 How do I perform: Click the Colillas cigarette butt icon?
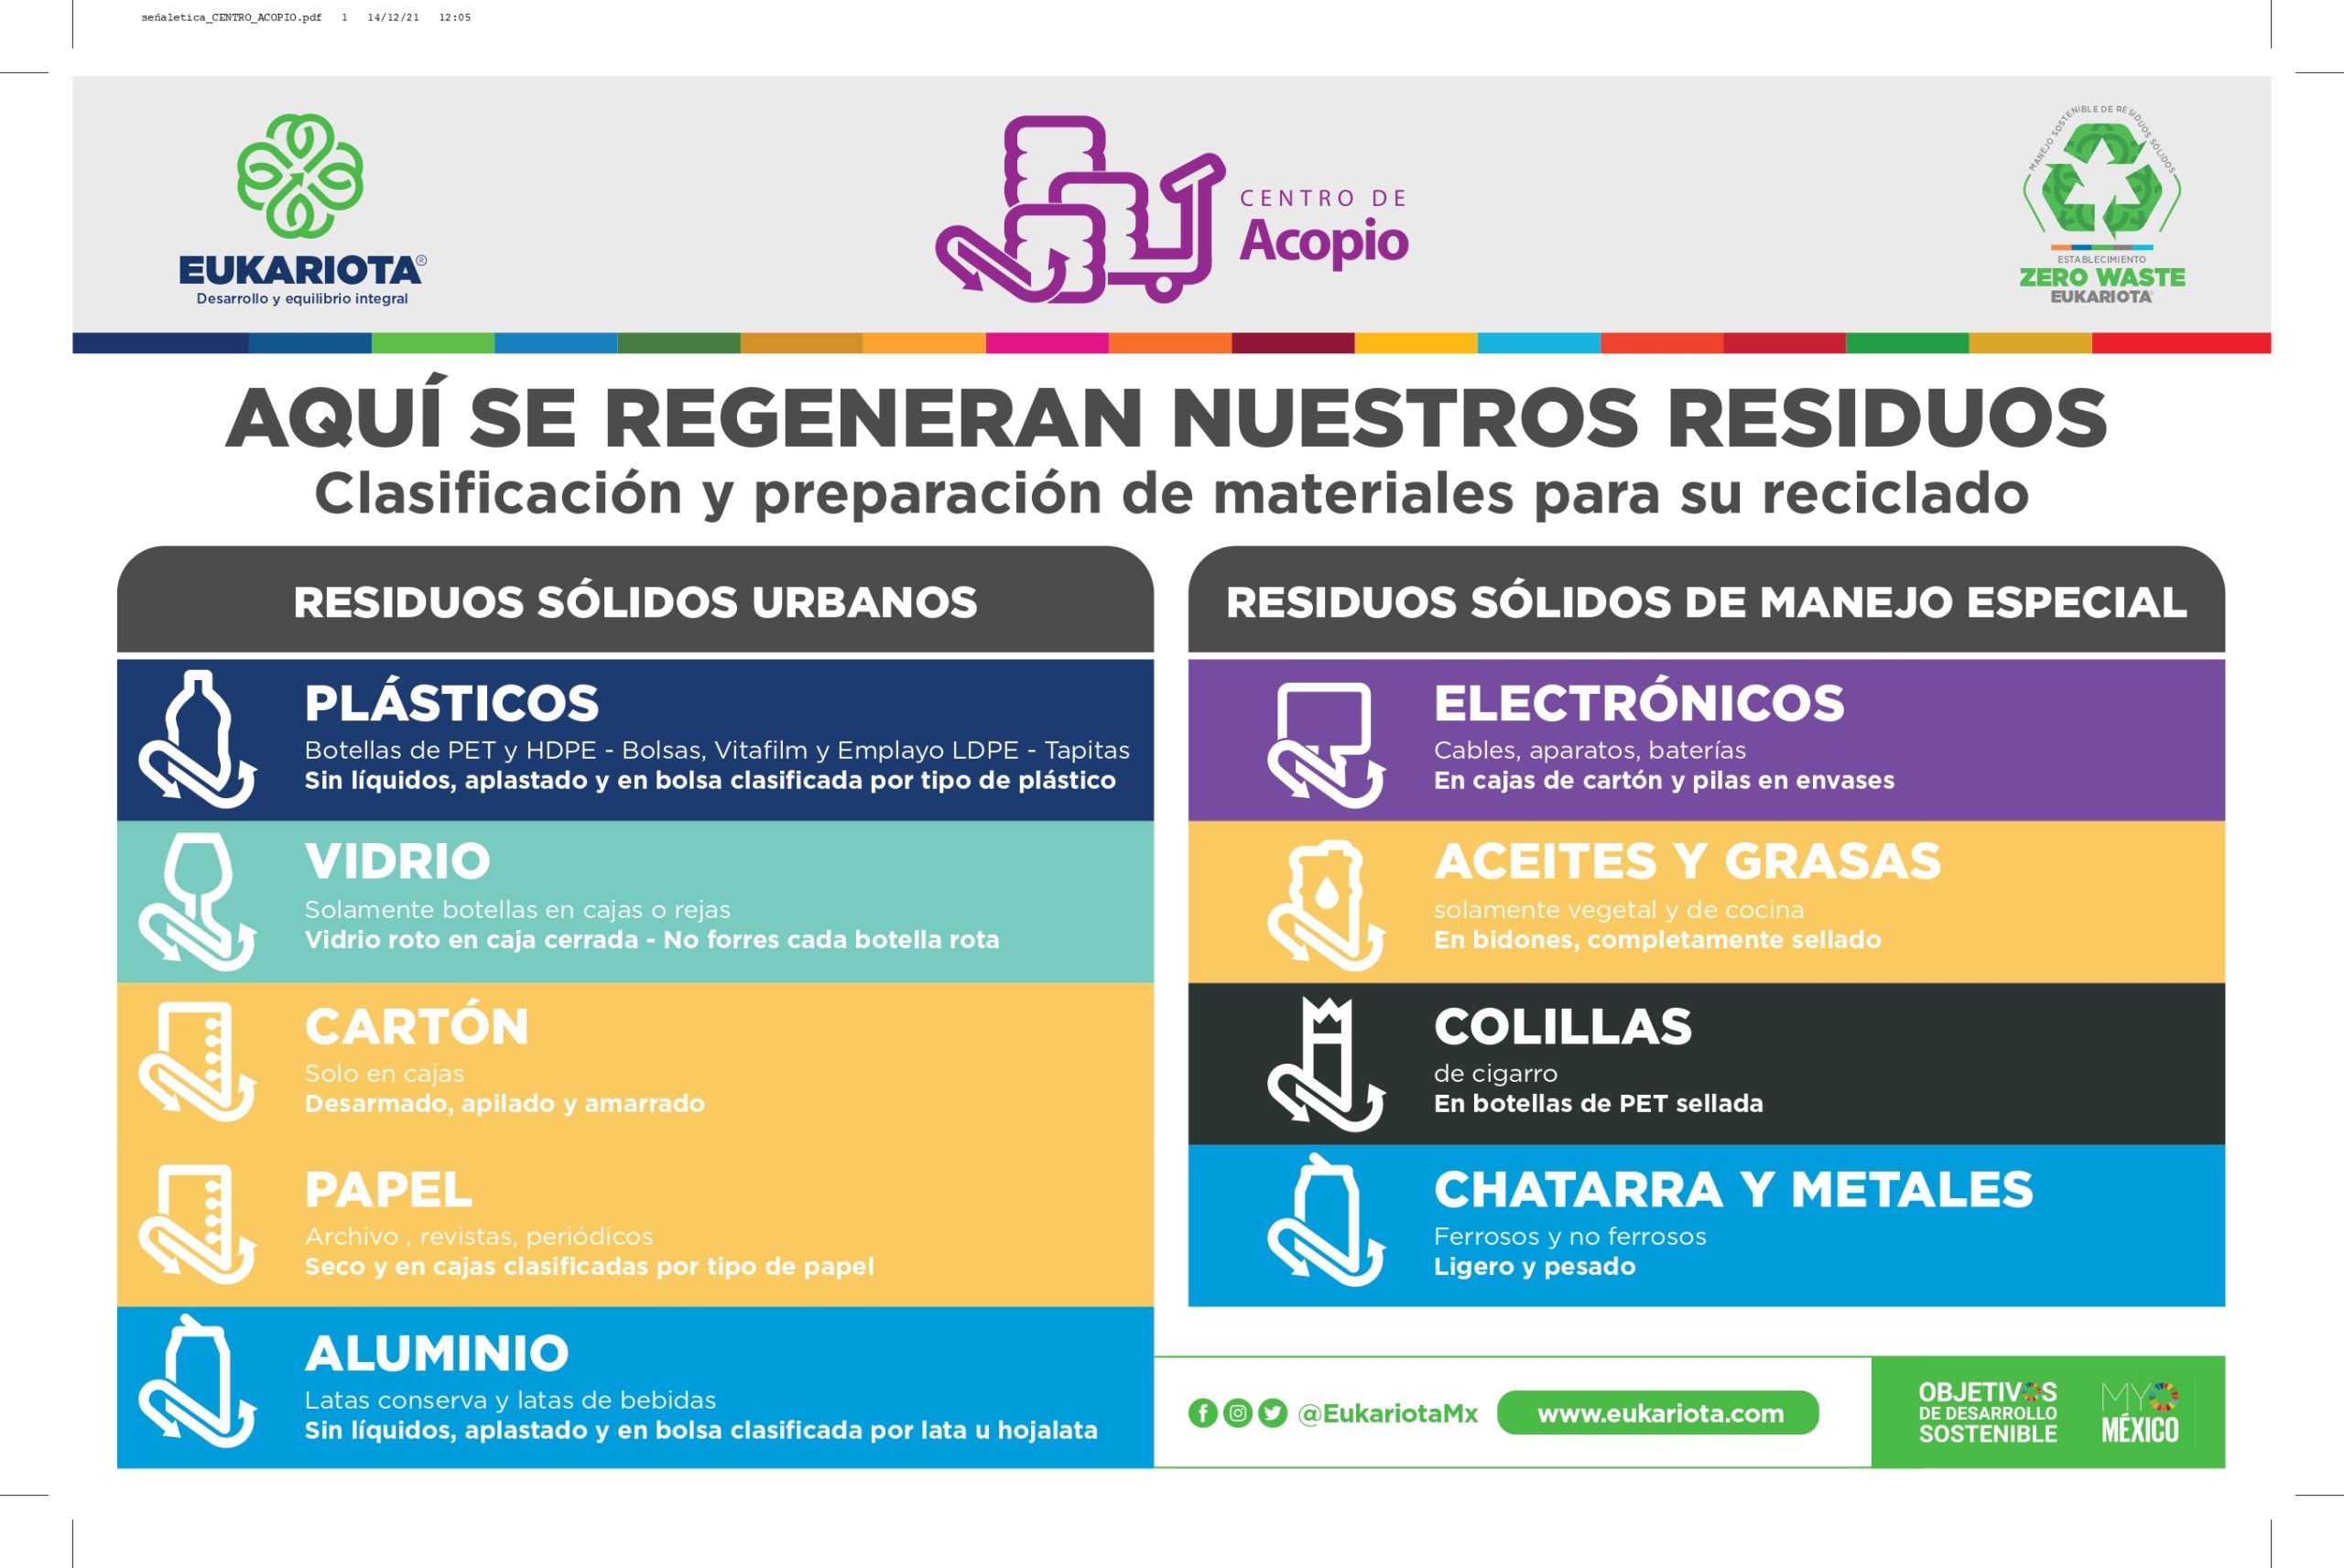click(1326, 1065)
